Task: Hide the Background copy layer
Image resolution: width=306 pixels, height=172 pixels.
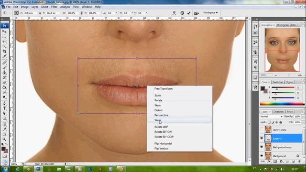Action: click(262, 147)
